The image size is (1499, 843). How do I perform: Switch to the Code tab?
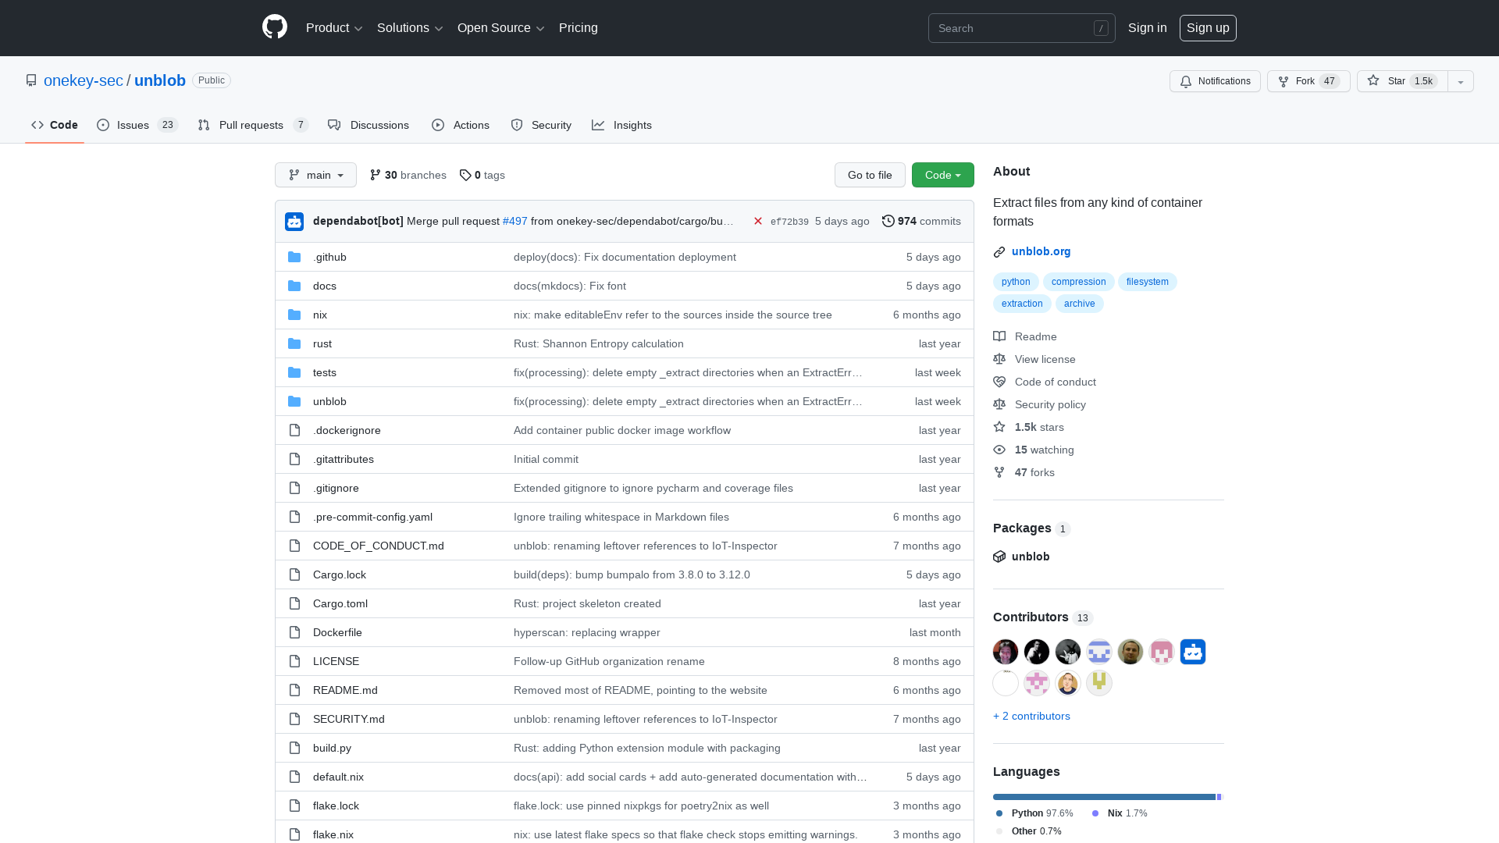[x=55, y=125]
